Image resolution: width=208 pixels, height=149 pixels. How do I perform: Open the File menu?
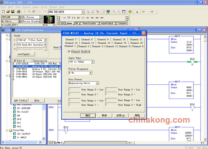click(x=3, y=7)
